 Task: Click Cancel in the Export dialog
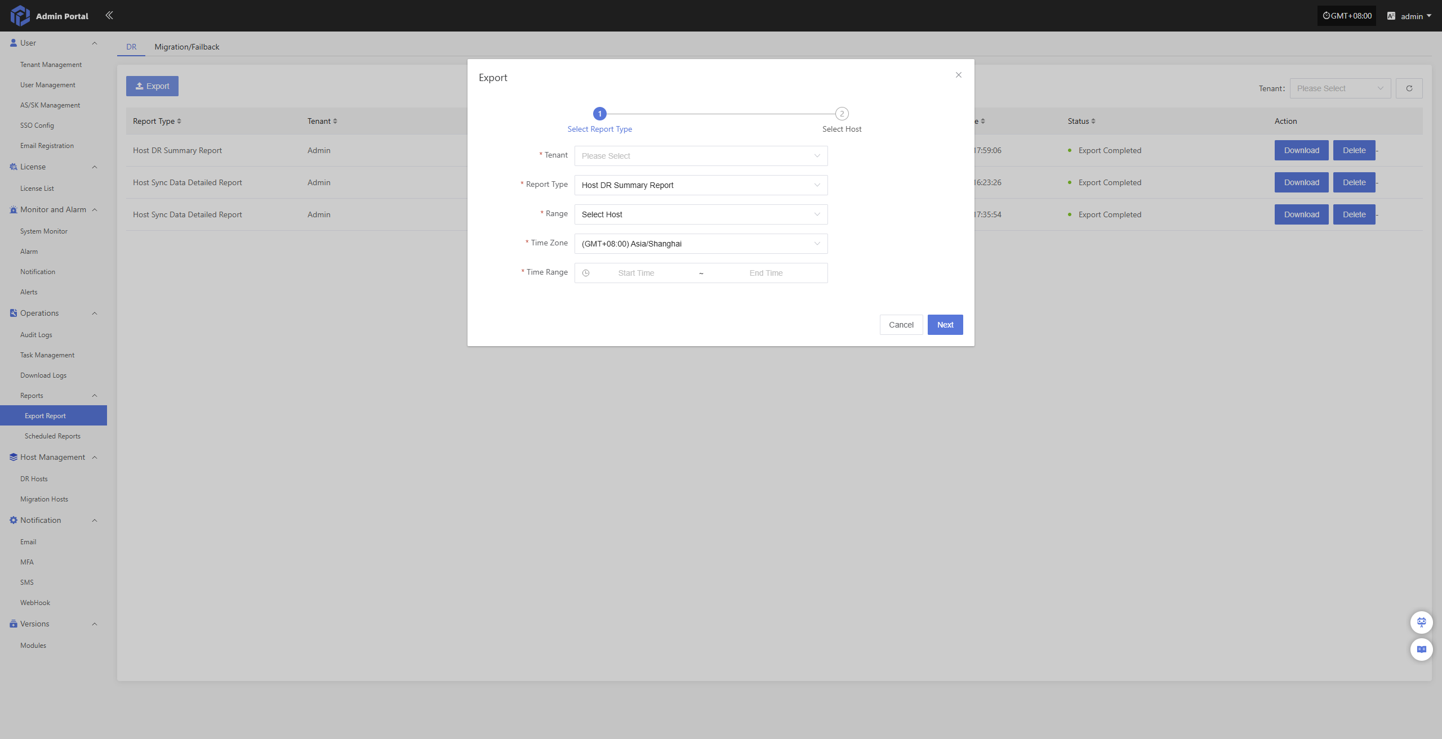901,325
